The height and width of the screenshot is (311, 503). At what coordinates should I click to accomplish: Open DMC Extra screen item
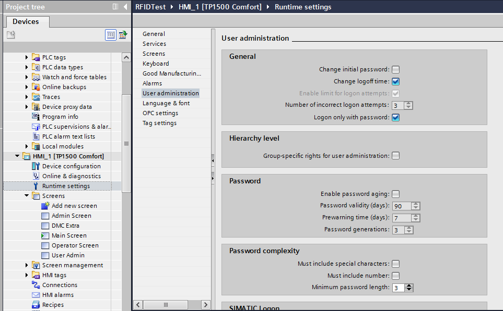click(65, 226)
